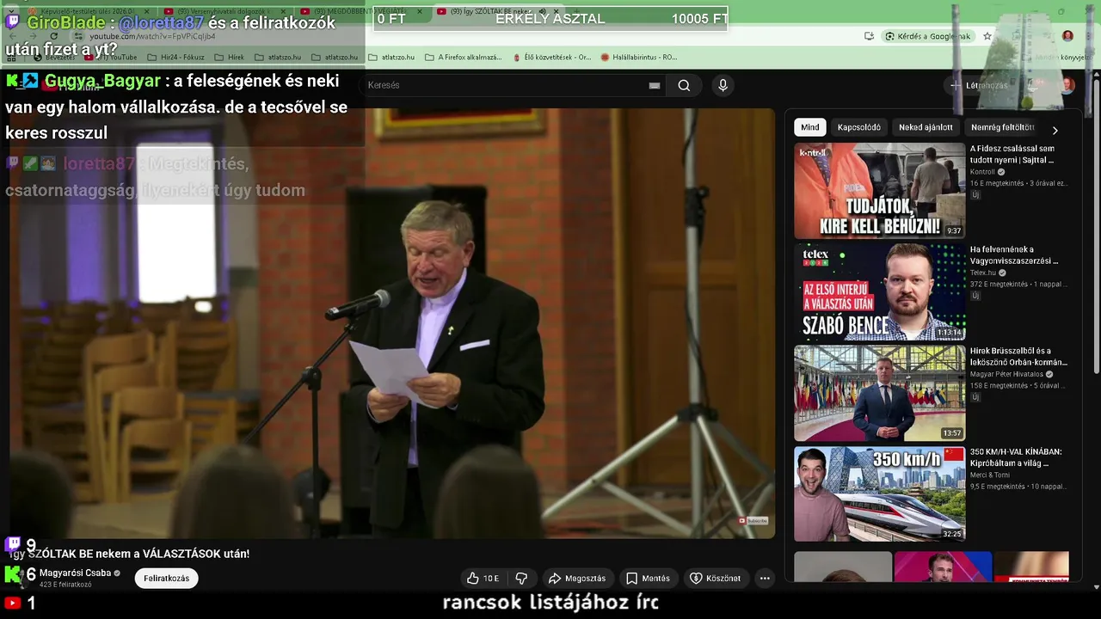1101x619 pixels.
Task: Open the Telex.hu channel name
Action: (x=983, y=273)
